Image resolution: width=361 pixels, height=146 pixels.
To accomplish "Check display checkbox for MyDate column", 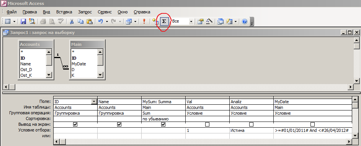I will 312,124.
